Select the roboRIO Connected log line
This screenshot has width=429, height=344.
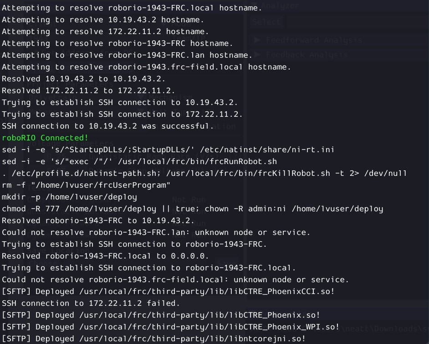pos(44,138)
